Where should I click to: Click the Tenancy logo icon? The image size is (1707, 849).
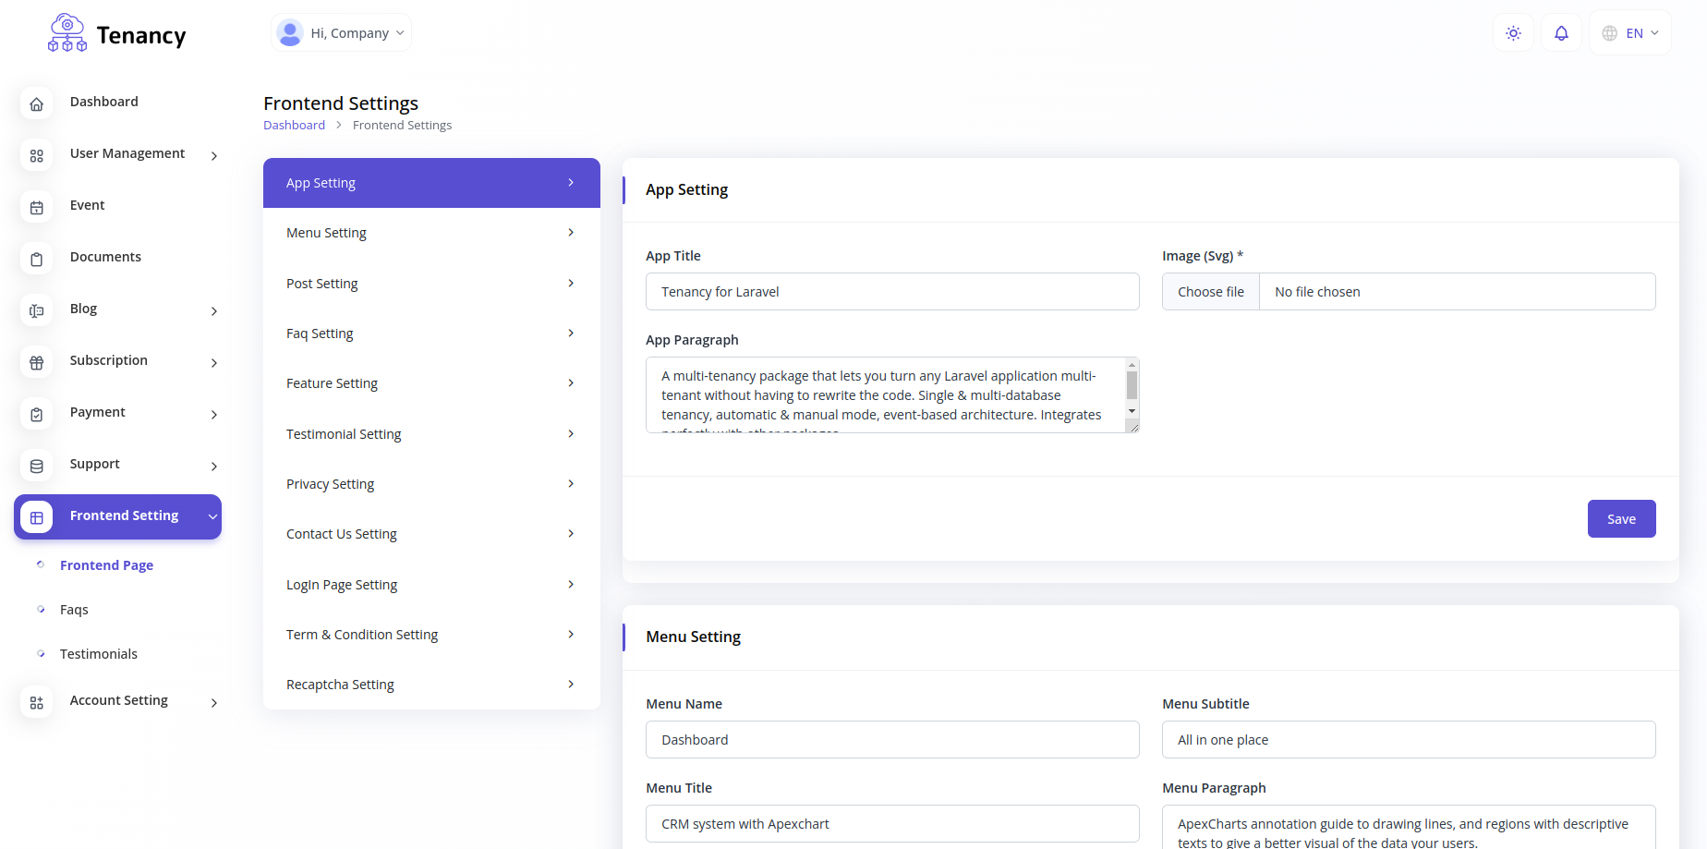coord(67,33)
